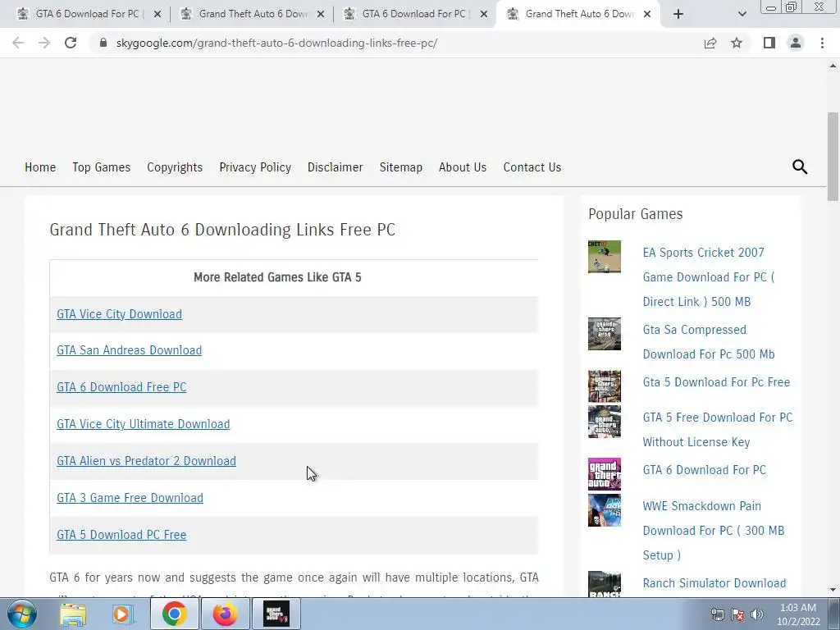Click the page vertical scrollbar thumb

833,157
